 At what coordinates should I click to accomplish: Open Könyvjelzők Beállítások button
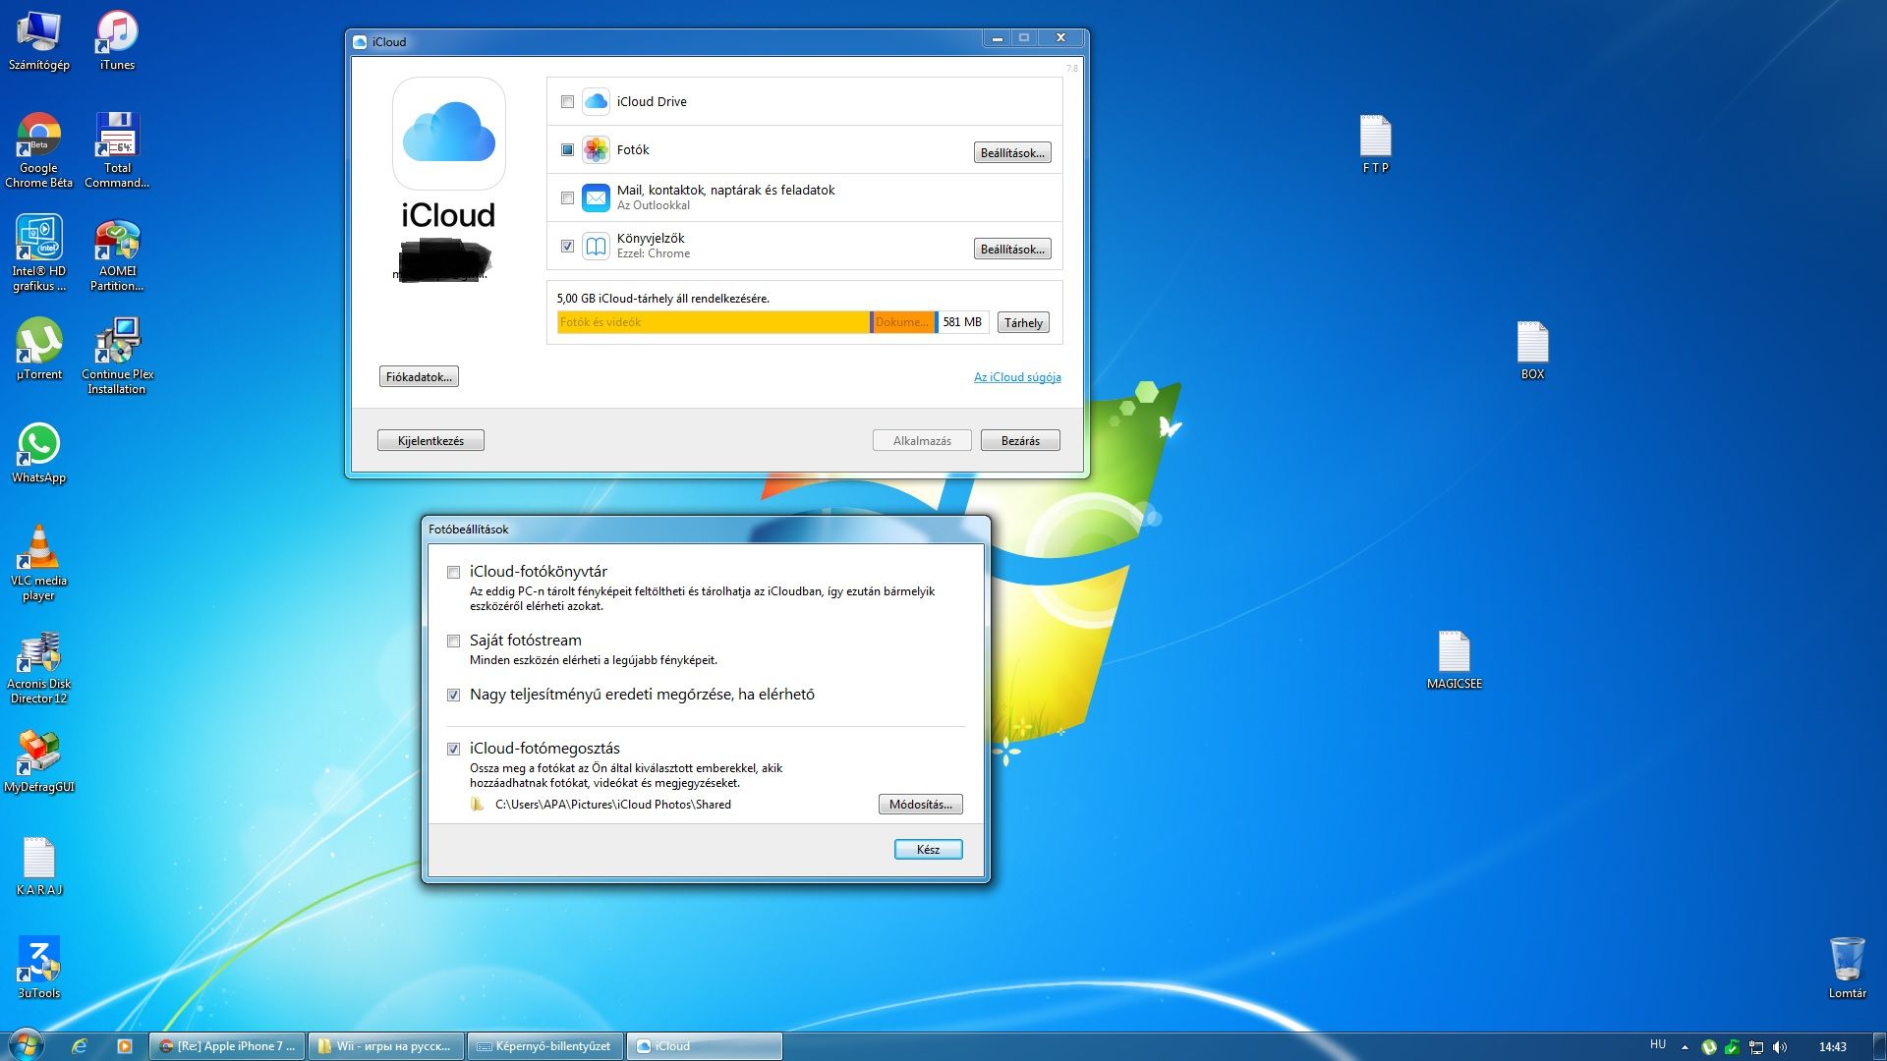1012,249
